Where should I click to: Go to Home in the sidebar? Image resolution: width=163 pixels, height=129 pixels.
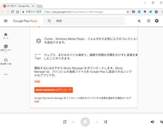pyautogui.click(x=6, y=36)
